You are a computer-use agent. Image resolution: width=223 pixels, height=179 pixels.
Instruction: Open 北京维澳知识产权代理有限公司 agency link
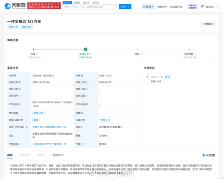pyautogui.click(x=49, y=144)
